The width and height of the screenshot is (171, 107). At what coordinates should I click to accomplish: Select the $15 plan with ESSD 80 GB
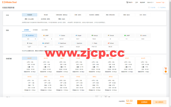78,65
